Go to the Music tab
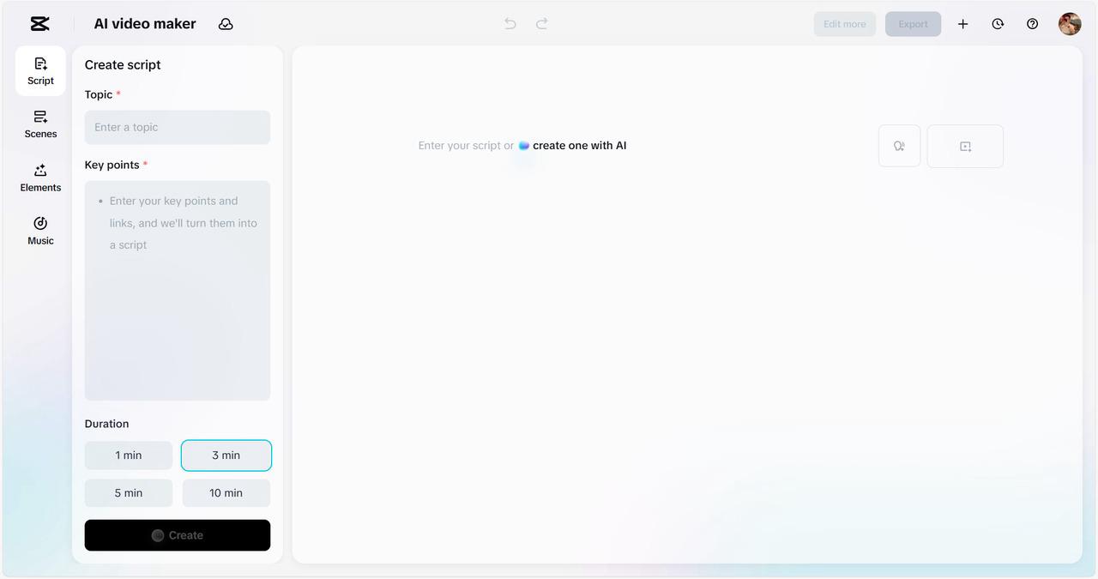The height and width of the screenshot is (579, 1098). (40, 231)
